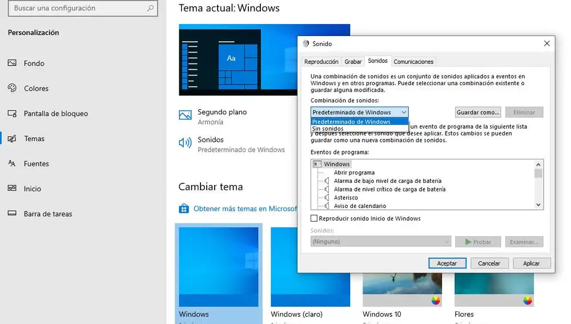Choose Sin sonidos from the list
Image resolution: width=571 pixels, height=324 pixels.
pos(359,129)
